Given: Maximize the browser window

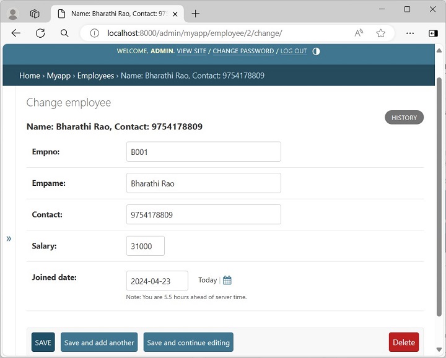Looking at the screenshot, I should click(407, 9).
